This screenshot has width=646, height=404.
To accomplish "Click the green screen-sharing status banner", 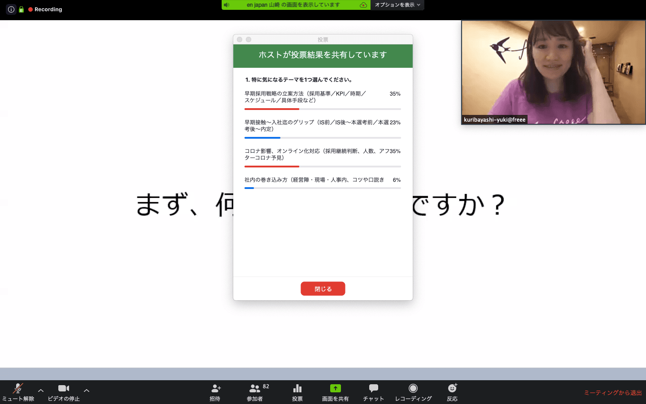I will pos(293,5).
